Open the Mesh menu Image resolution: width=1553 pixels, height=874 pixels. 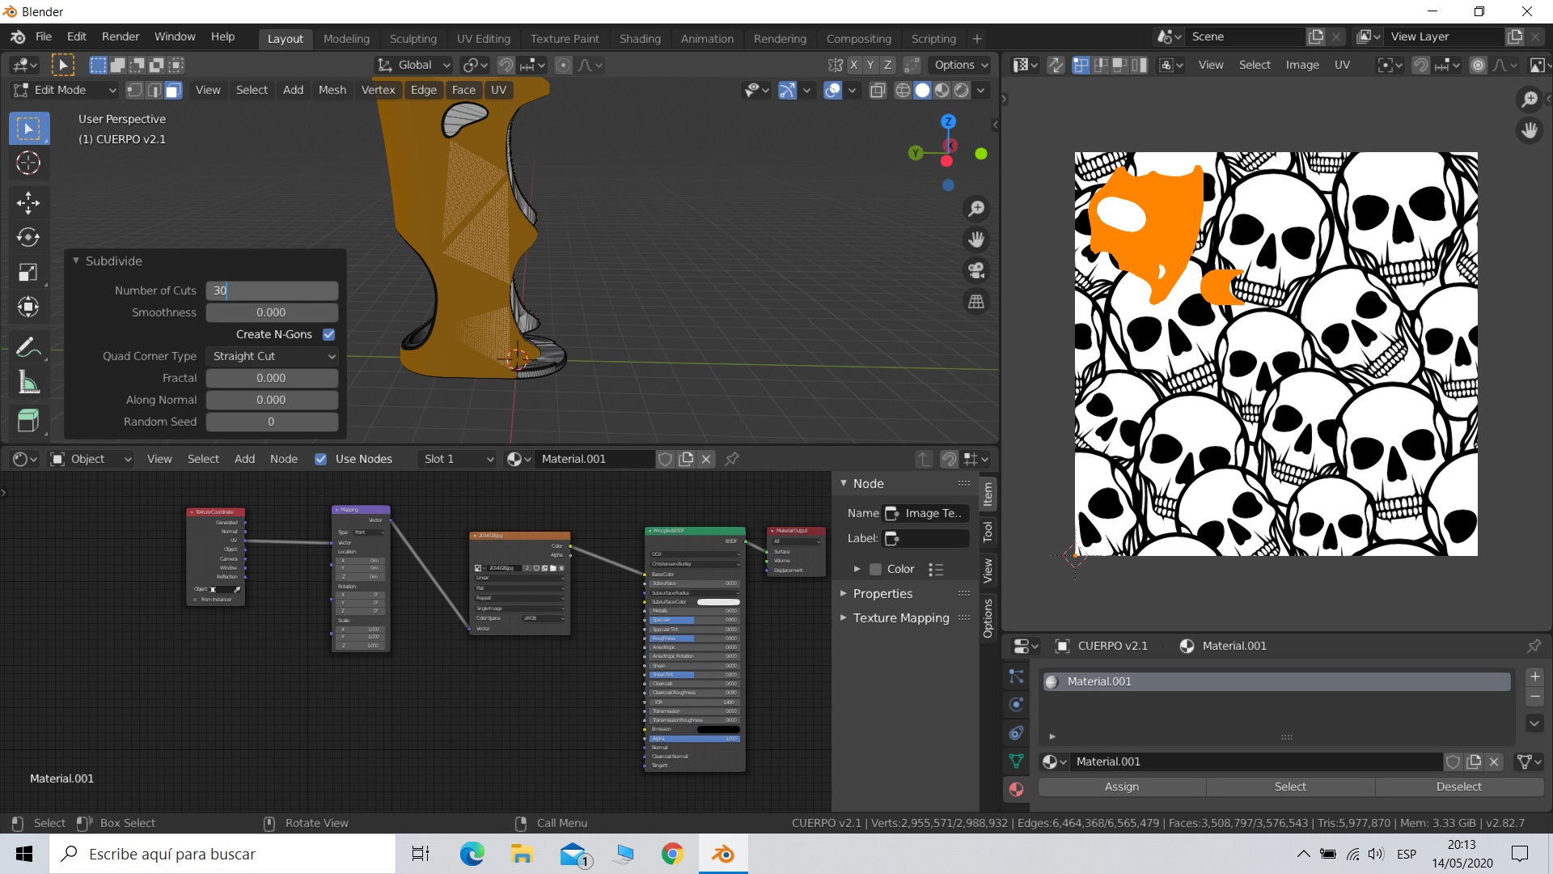pyautogui.click(x=332, y=90)
